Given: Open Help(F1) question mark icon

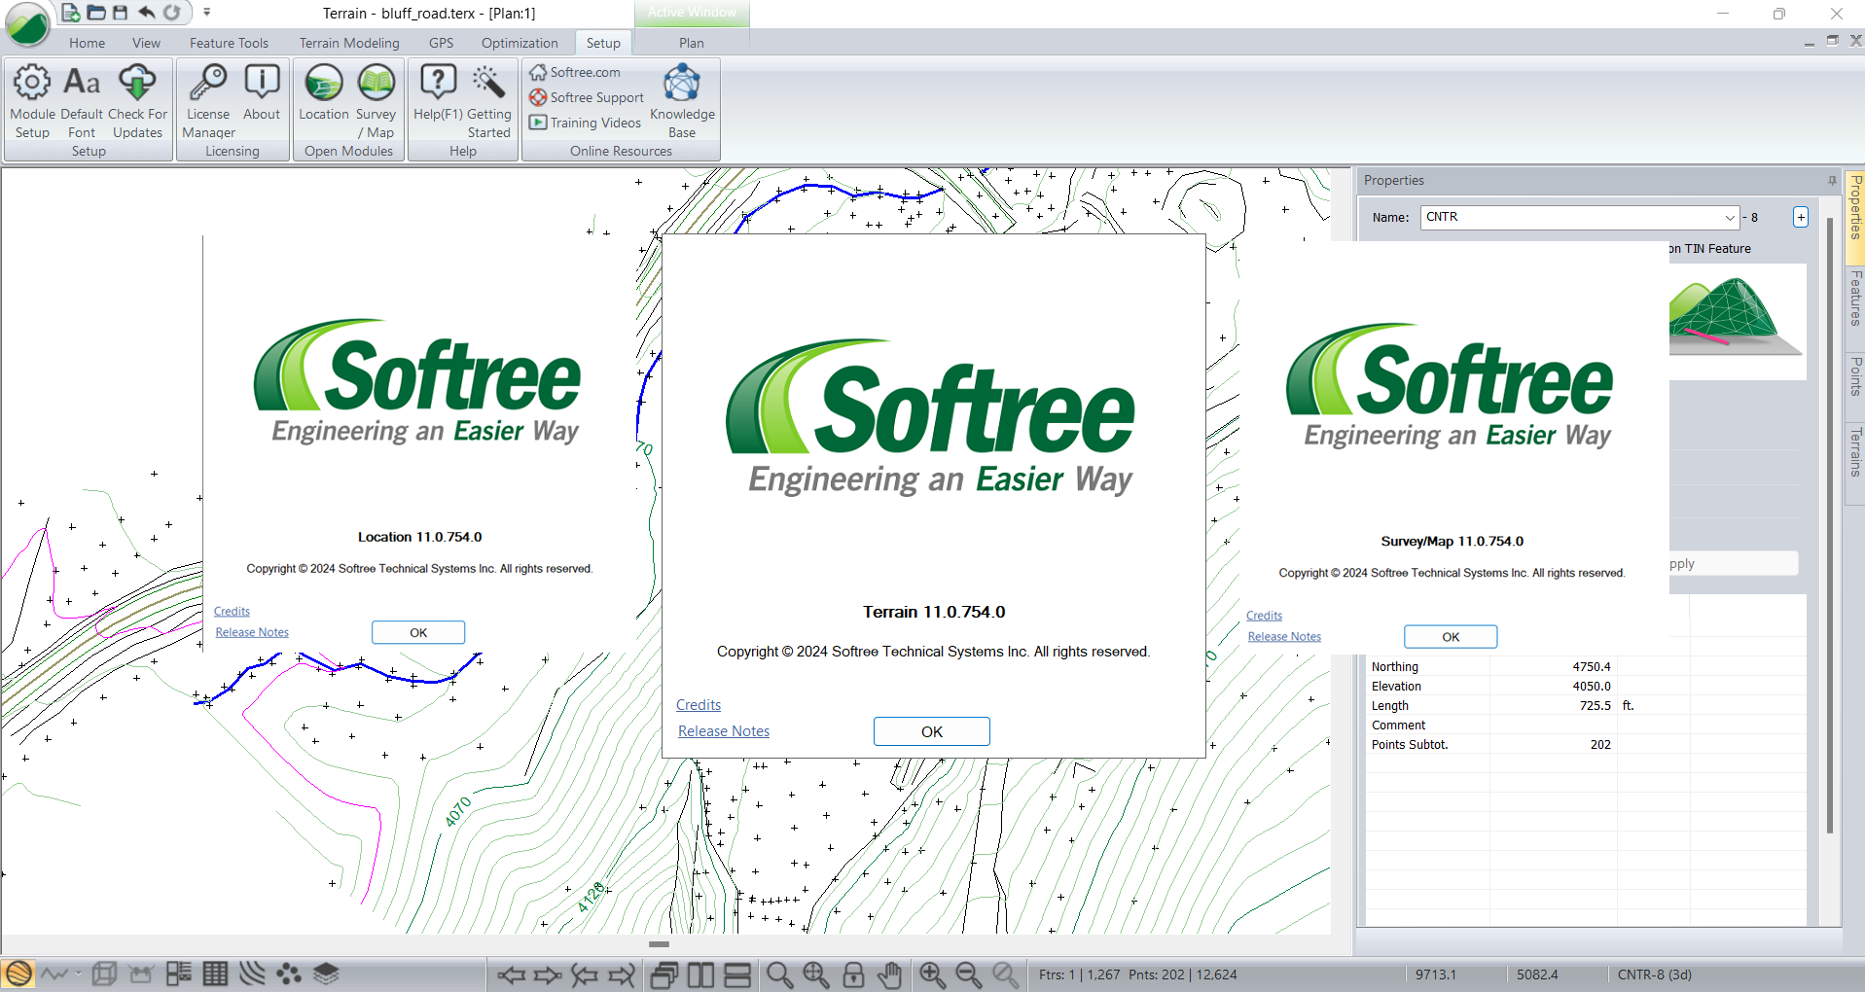Looking at the screenshot, I should coord(438,93).
